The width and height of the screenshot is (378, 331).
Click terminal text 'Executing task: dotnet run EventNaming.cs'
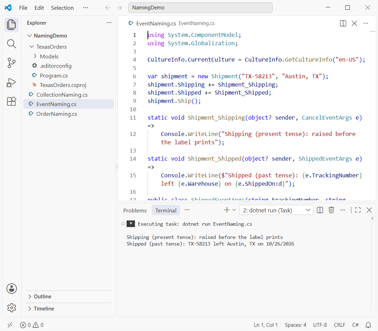pos(195,224)
